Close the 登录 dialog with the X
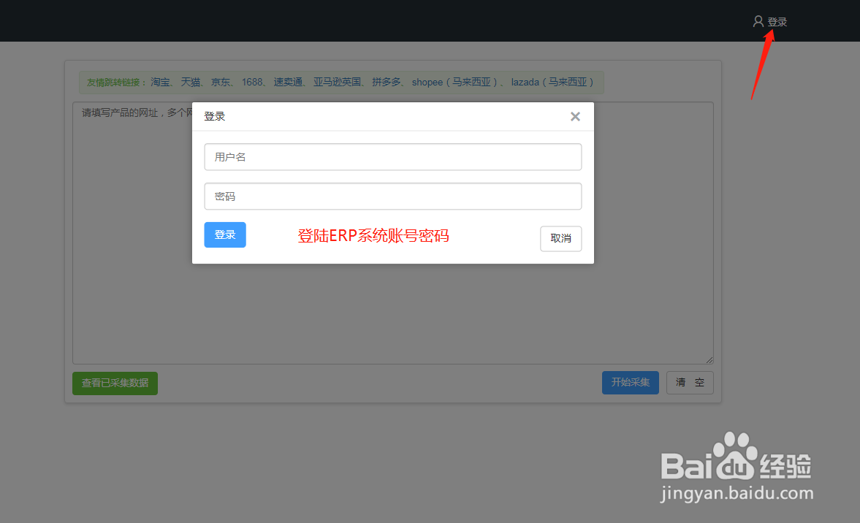Viewport: 860px width, 523px height. click(x=575, y=116)
